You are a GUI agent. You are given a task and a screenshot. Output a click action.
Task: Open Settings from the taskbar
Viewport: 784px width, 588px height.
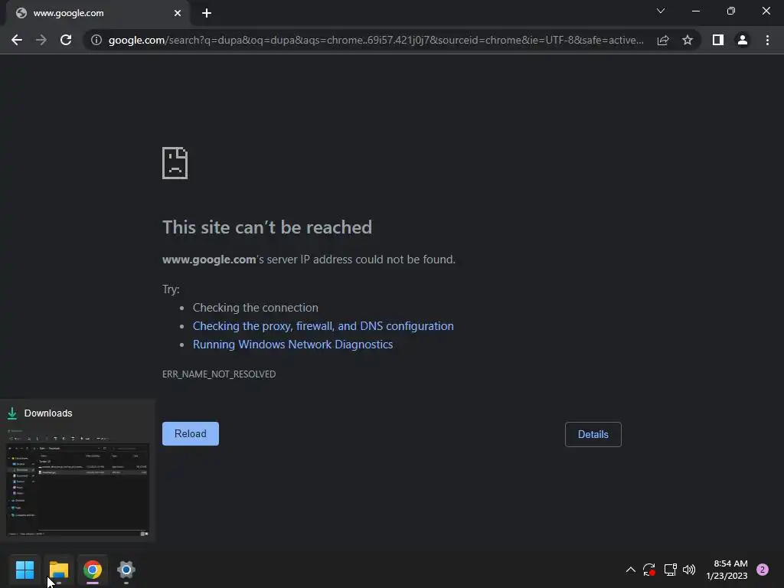[x=126, y=570]
